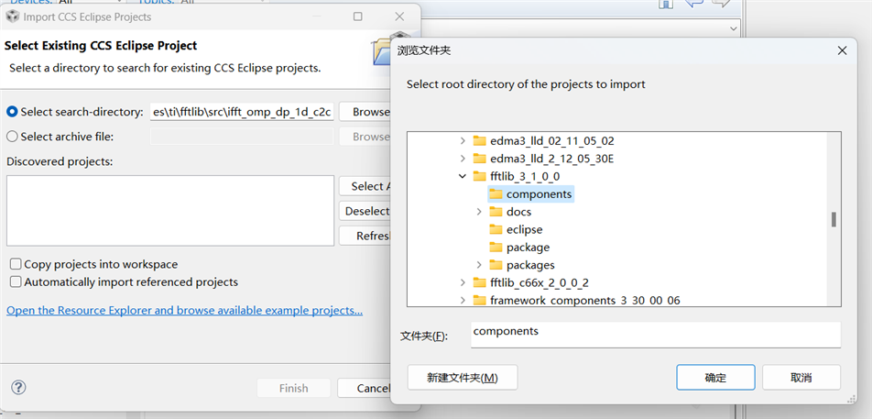This screenshot has height=419, width=872.
Task: Expand the packages folder node
Action: coord(479,265)
